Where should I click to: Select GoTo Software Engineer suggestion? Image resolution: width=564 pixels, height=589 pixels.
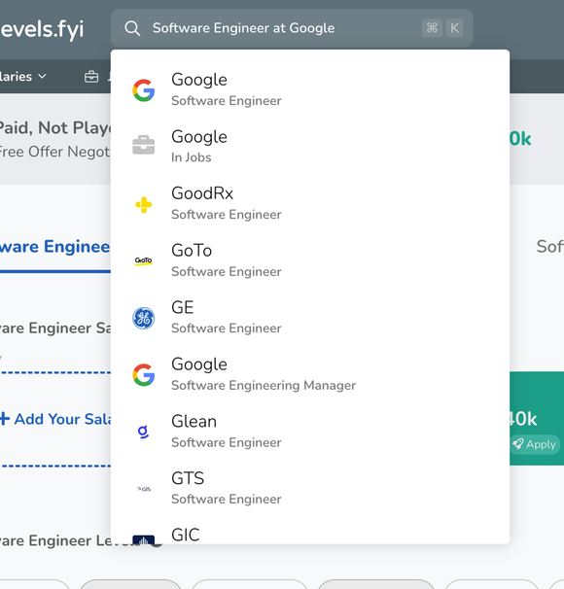coord(310,260)
